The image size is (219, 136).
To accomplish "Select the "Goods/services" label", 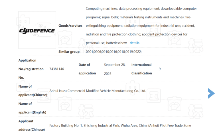I will [x=70, y=26].
